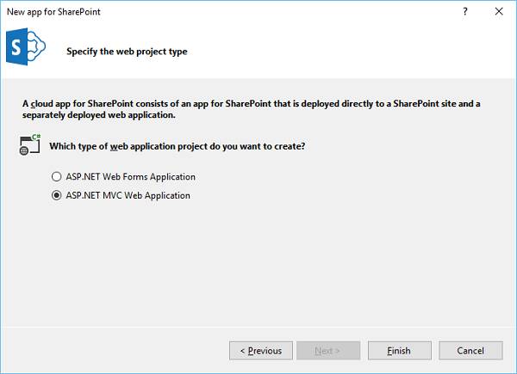Click the ASP.NET Web Forms Application label text
This screenshot has height=374, width=517.
click(131, 177)
